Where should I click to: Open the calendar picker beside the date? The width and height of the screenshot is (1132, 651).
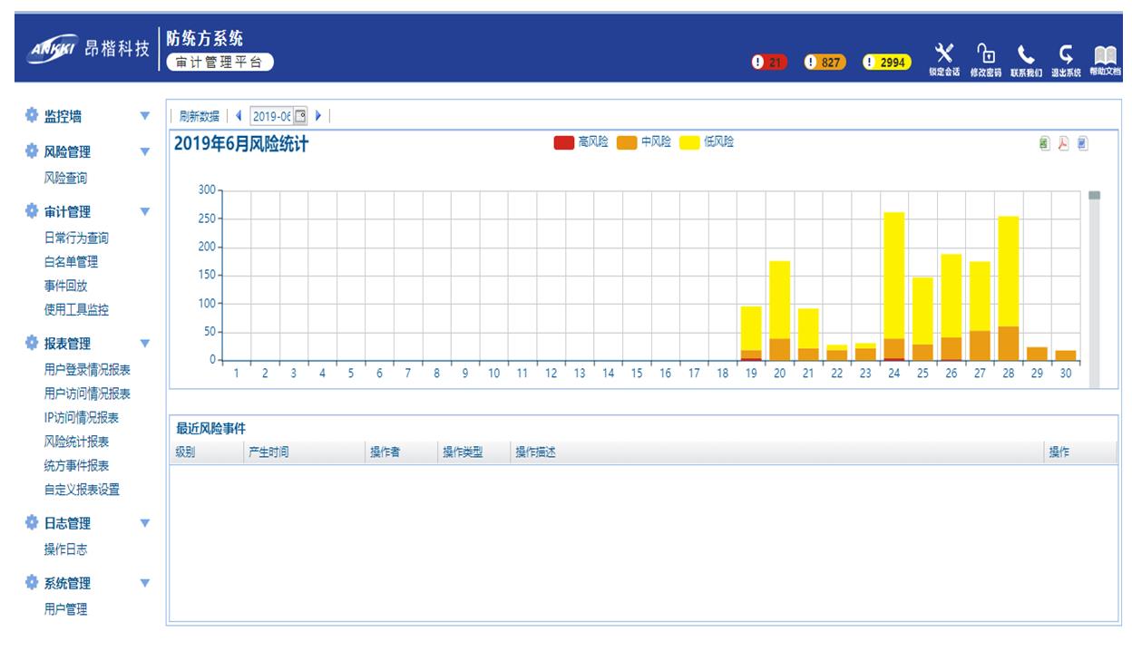(x=300, y=116)
